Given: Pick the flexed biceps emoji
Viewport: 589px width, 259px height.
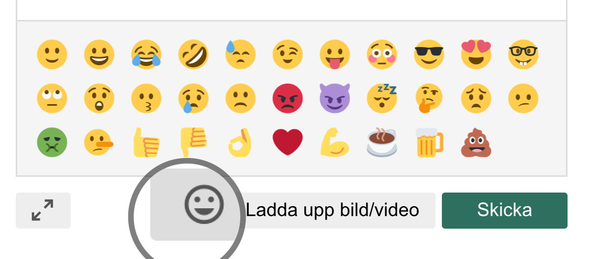Looking at the screenshot, I should coord(335,142).
